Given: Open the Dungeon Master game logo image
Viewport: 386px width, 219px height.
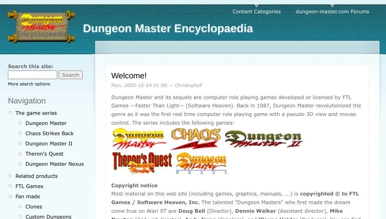Looking at the screenshot, I should [138, 139].
